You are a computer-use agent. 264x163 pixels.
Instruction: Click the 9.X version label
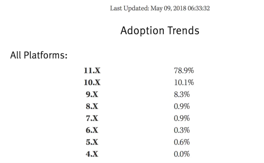(x=92, y=94)
